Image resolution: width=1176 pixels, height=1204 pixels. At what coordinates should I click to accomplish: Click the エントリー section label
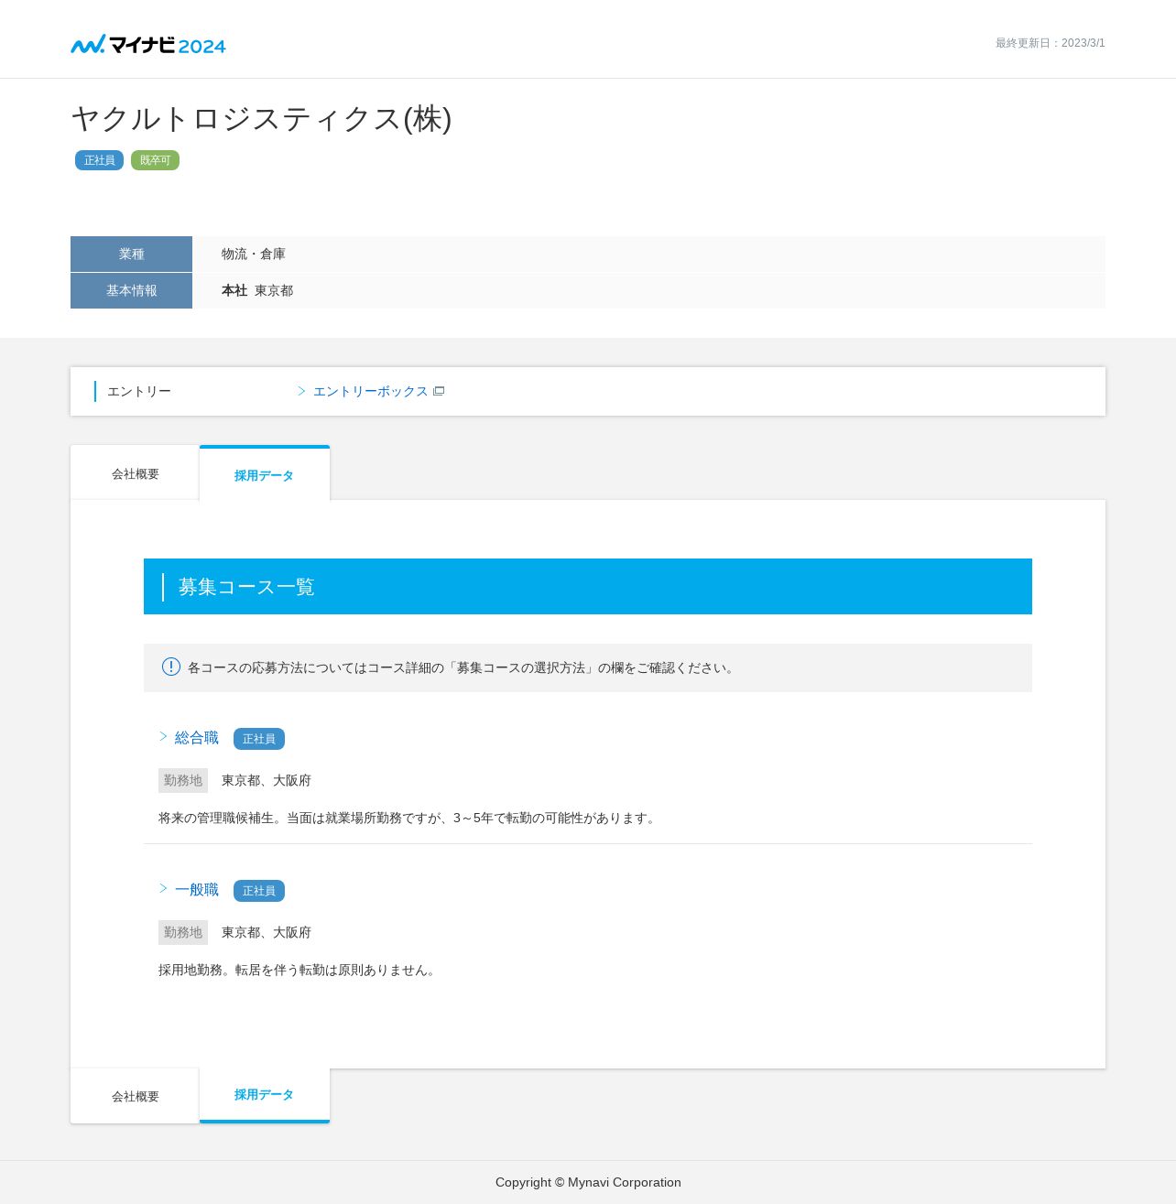tap(139, 391)
